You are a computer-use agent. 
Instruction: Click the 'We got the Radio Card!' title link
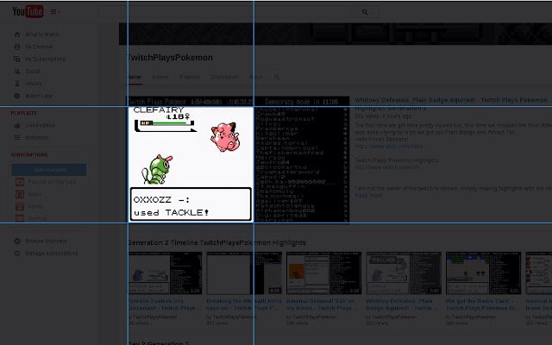tap(481, 304)
